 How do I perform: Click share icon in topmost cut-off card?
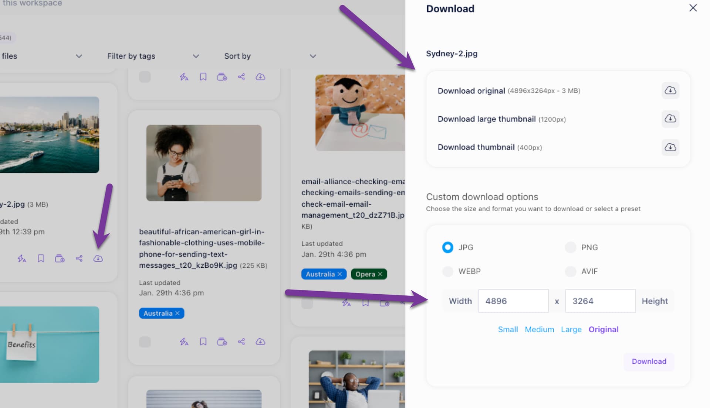[241, 77]
